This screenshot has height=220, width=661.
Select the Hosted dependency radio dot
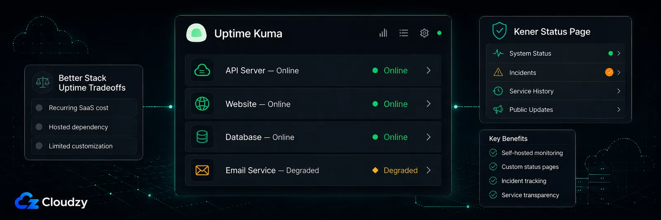coord(39,127)
